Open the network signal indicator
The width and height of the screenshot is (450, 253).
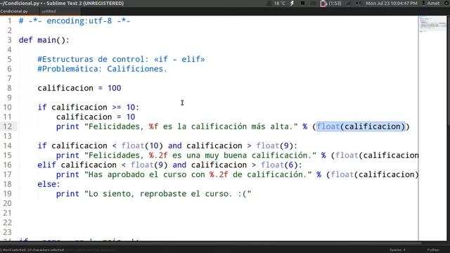point(348,4)
